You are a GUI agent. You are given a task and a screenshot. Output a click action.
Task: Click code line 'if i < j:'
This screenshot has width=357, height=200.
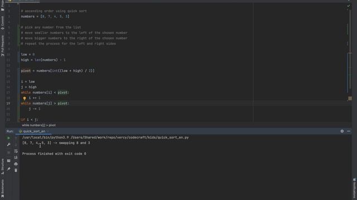coord(30,120)
